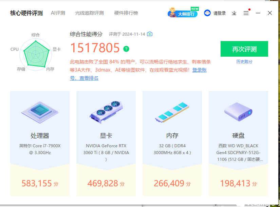
Task: Click the radar label 综合
Action: [x=36, y=35]
